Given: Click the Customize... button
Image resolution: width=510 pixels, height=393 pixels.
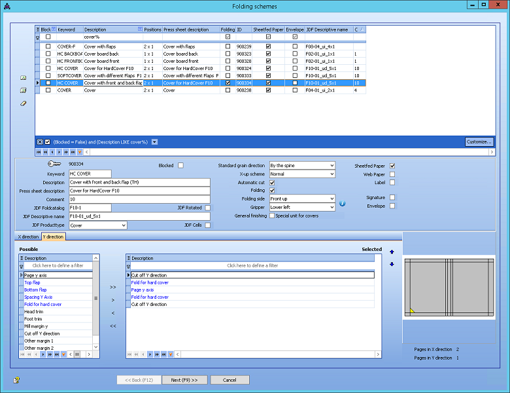Looking at the screenshot, I should click(479, 141).
